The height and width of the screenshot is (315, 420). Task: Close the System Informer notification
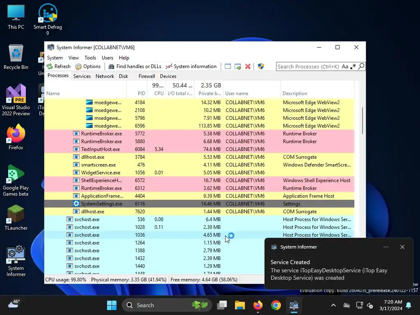click(402, 247)
